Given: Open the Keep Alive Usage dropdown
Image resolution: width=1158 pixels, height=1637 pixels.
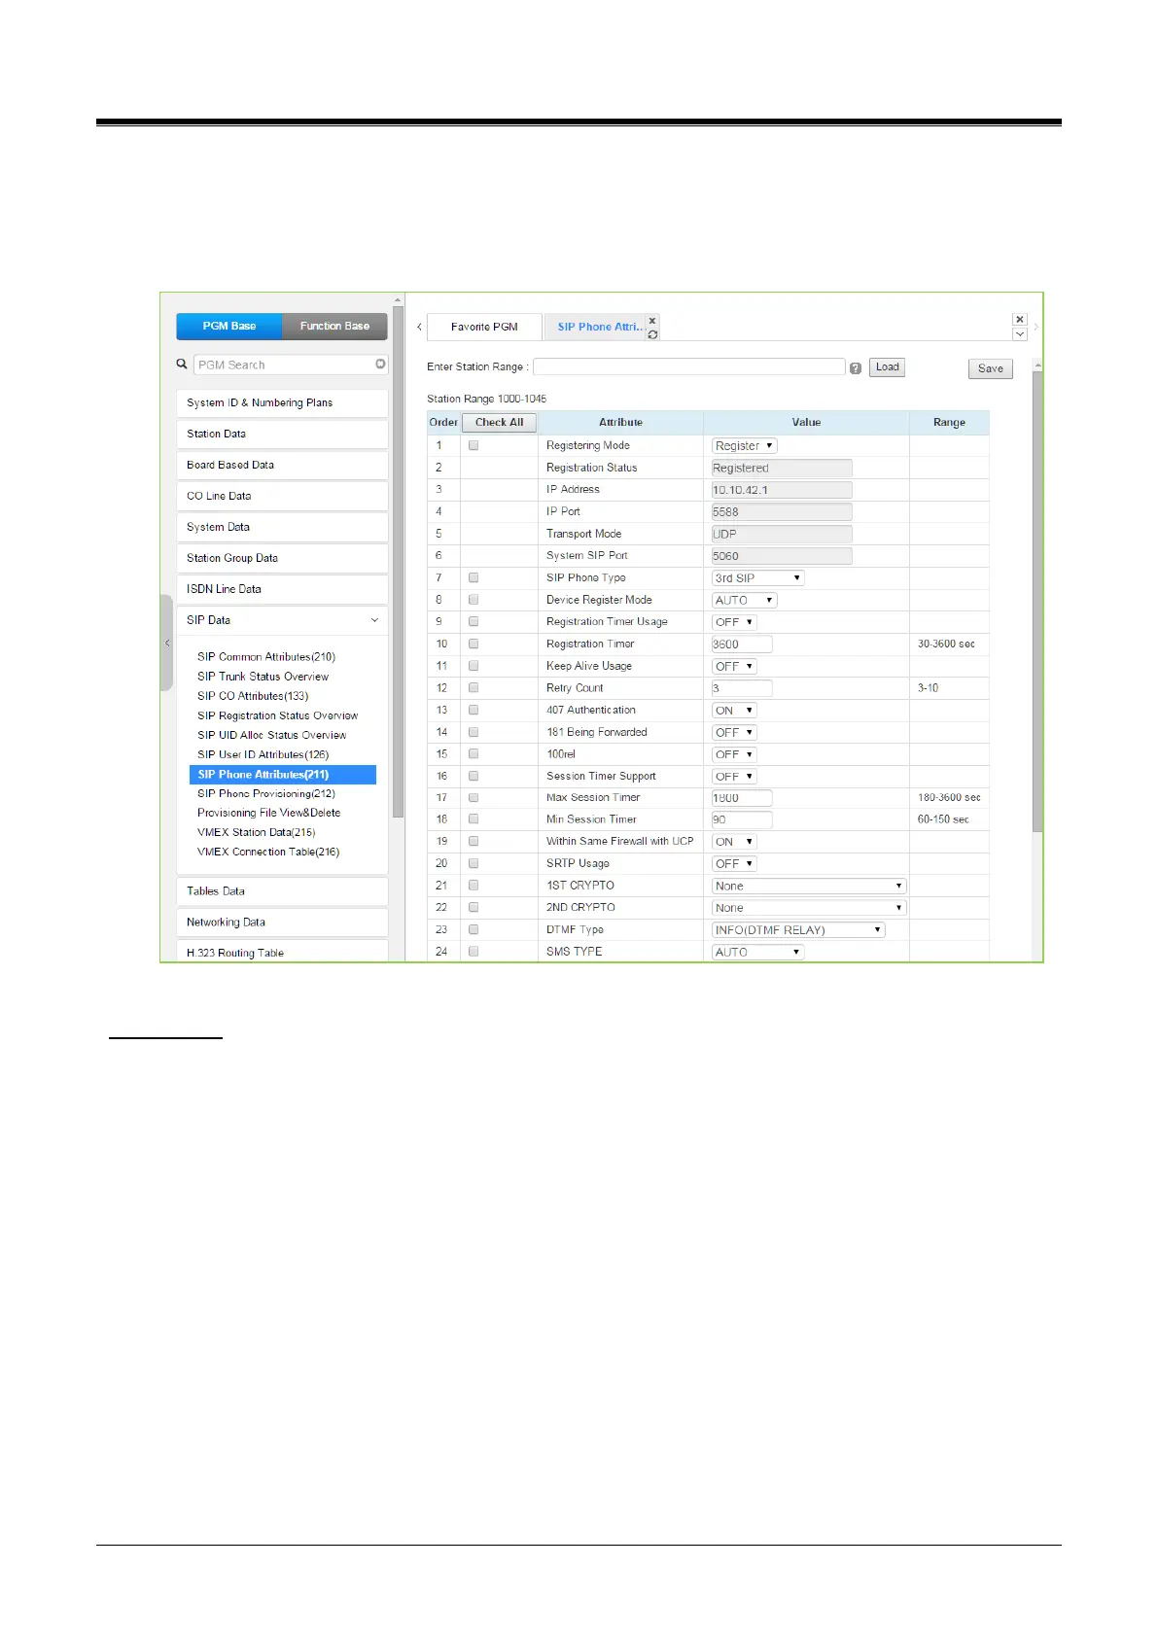Looking at the screenshot, I should click(x=734, y=666).
